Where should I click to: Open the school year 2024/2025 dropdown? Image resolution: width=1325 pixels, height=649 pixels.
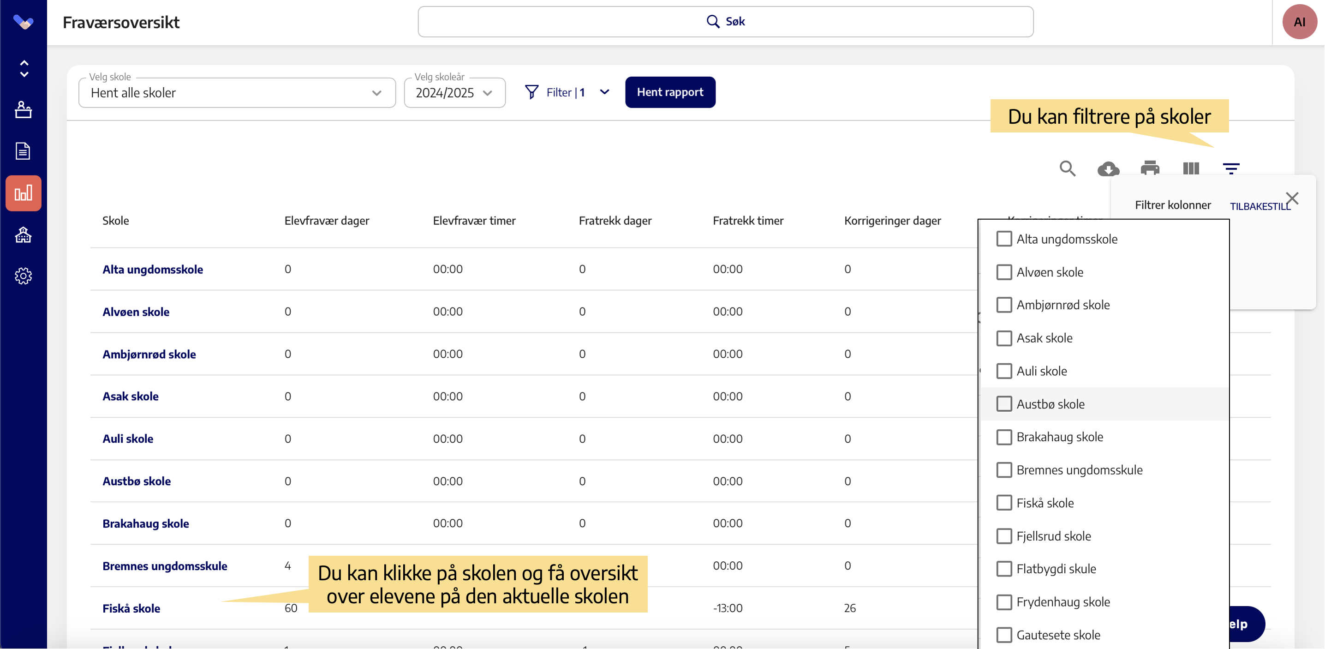click(x=454, y=93)
